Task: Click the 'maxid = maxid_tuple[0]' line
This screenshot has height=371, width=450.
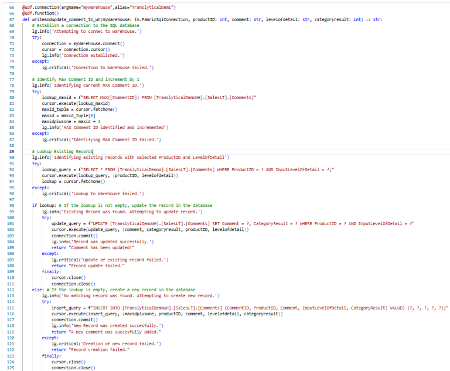Action: coord(69,115)
